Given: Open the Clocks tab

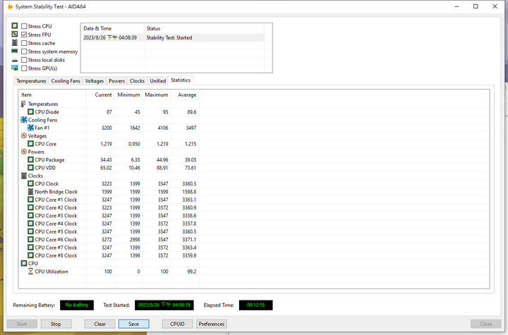Looking at the screenshot, I should pyautogui.click(x=137, y=80).
